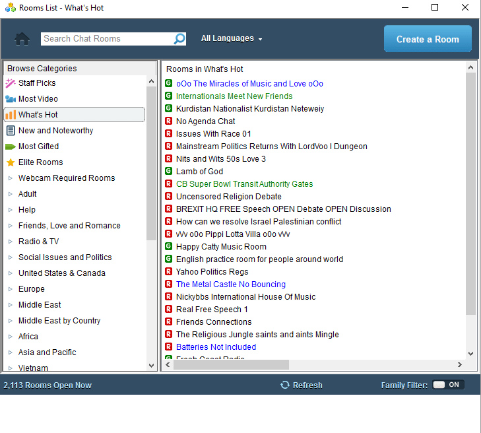Select Most Gifted green tag icon
The width and height of the screenshot is (481, 433).
tap(11, 147)
